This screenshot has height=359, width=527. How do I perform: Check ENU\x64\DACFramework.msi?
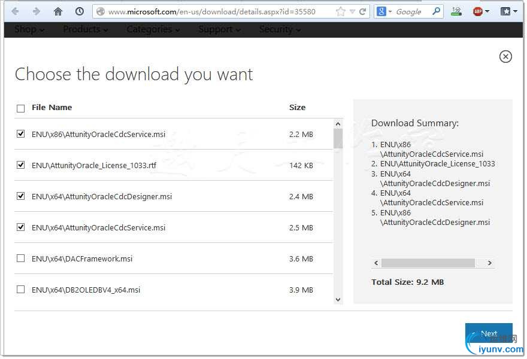(x=20, y=258)
